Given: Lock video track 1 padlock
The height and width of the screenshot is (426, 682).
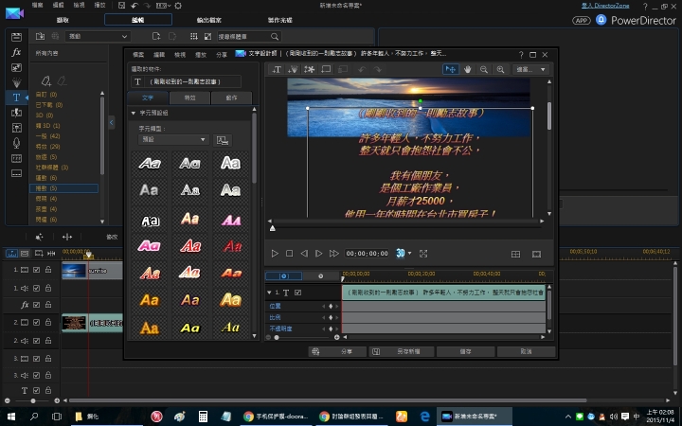Looking at the screenshot, I should click(x=48, y=270).
